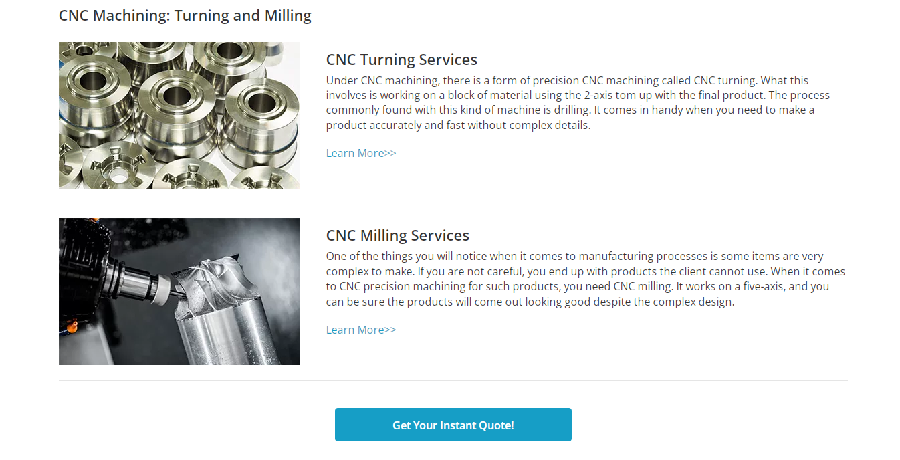Click the CNC Turning Services heading

click(x=401, y=60)
